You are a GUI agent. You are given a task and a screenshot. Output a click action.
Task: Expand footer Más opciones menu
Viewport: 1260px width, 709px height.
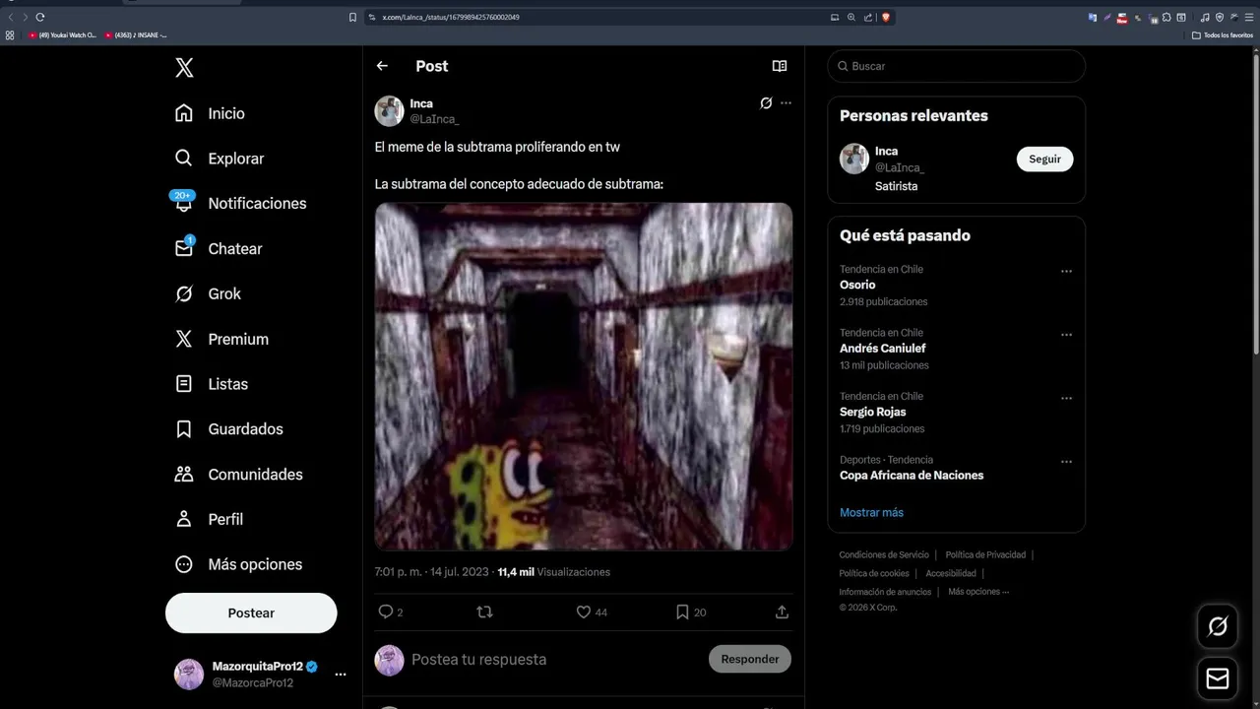click(x=978, y=592)
